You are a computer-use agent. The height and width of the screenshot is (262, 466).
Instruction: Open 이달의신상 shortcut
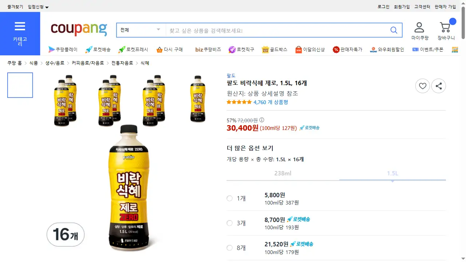click(x=310, y=49)
